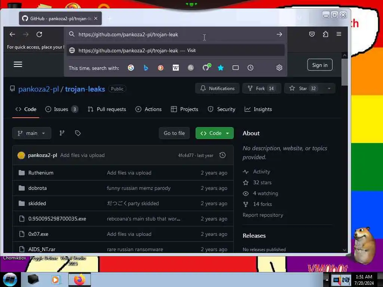Close the GitHub browser tab
This screenshot has width=383, height=287.
pos(96,18)
